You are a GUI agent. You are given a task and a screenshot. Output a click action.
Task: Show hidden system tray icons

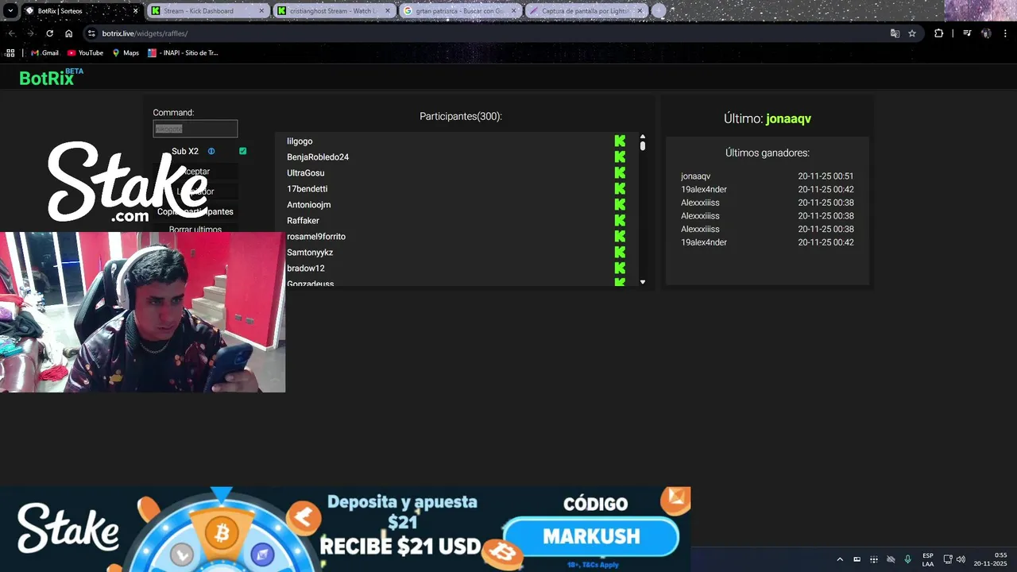(x=840, y=559)
